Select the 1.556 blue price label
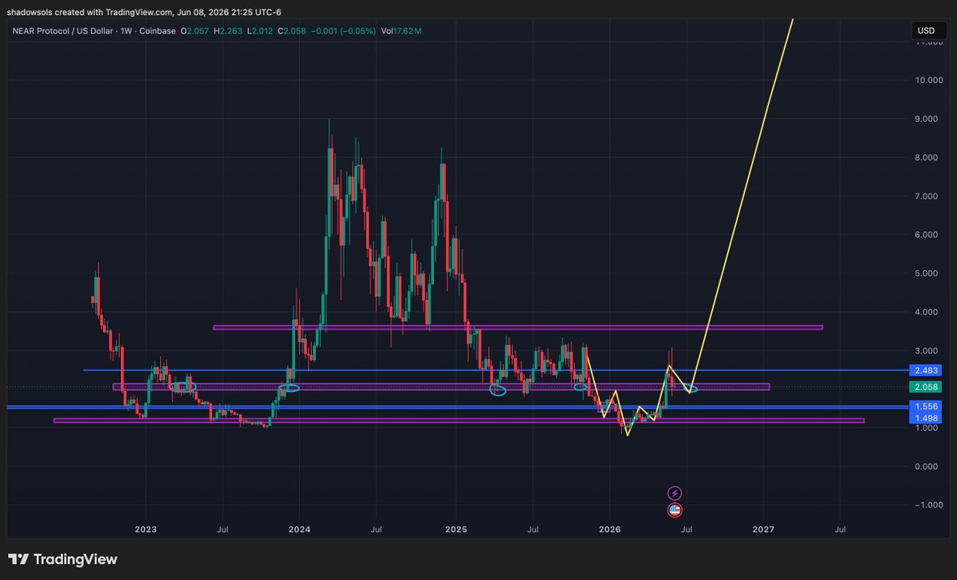Image resolution: width=957 pixels, height=580 pixels. (x=926, y=406)
